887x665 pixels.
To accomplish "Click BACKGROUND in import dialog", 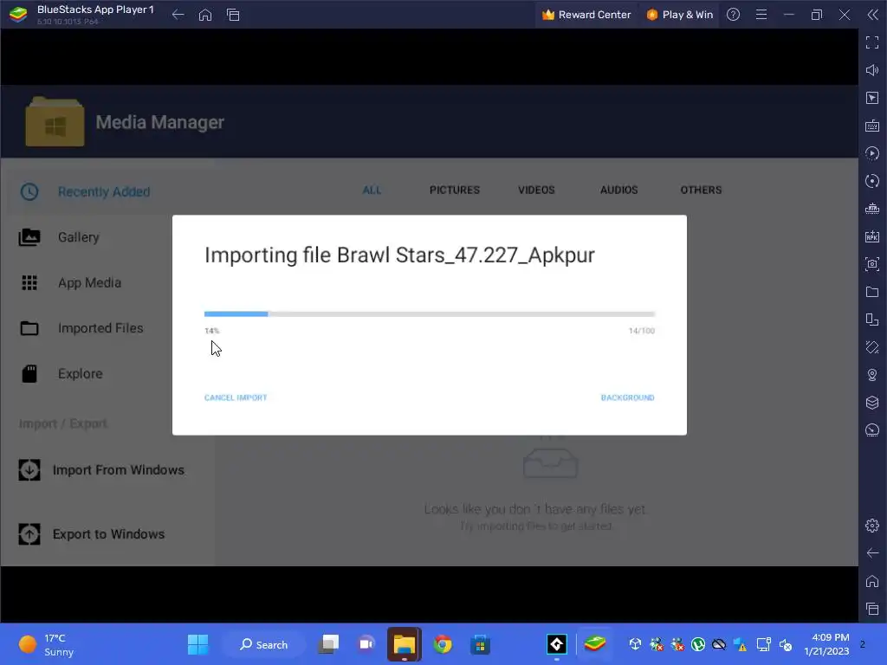I will pos(627,397).
